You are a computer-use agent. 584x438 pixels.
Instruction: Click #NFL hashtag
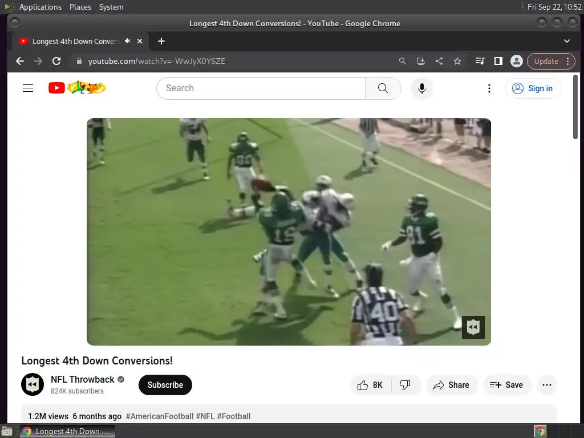pyautogui.click(x=205, y=416)
